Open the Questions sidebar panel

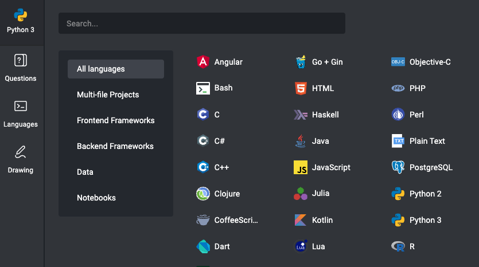coord(21,68)
